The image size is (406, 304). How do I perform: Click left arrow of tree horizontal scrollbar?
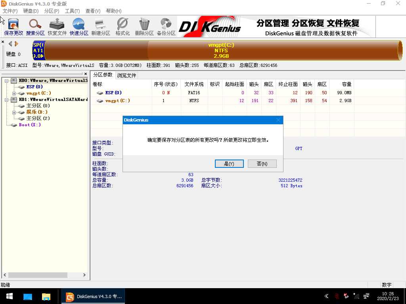click(5, 275)
